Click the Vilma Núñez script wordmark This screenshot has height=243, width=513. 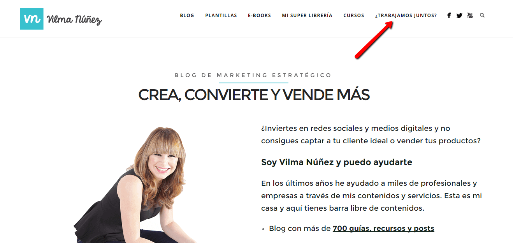tap(74, 19)
